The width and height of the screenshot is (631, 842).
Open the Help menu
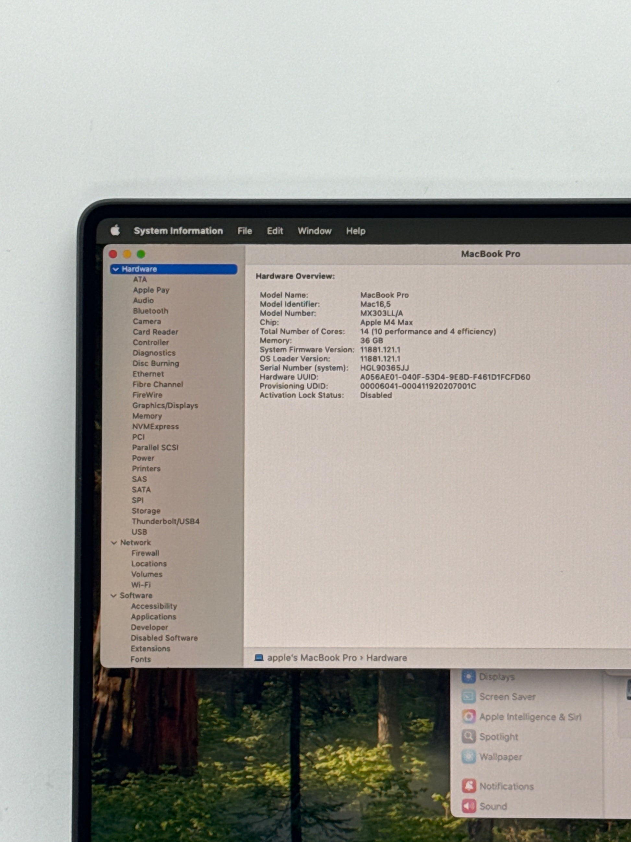coord(355,231)
